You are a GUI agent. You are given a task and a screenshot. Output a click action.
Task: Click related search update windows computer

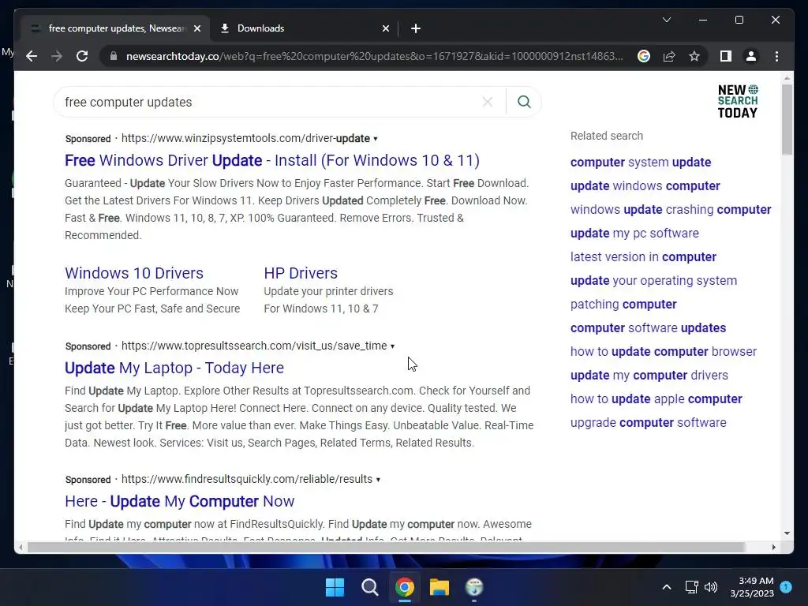(x=645, y=186)
